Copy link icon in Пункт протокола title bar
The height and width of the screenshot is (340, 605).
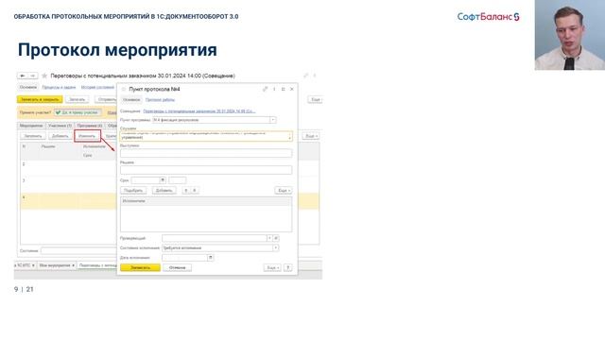(265, 89)
